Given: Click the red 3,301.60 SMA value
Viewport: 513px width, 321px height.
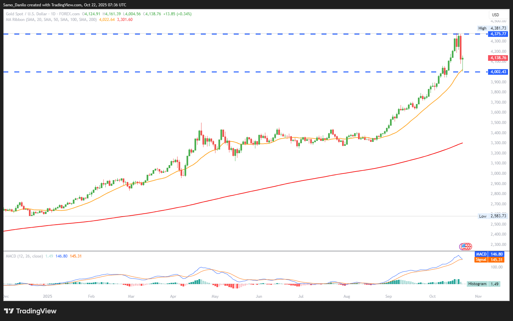Looking at the screenshot, I should click(125, 20).
